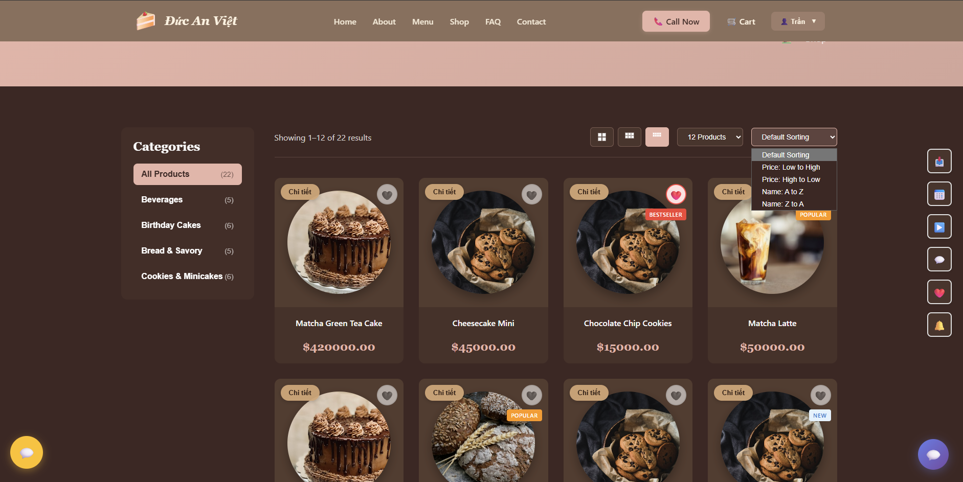
Task: Switch to three-column grid view
Action: coord(630,137)
